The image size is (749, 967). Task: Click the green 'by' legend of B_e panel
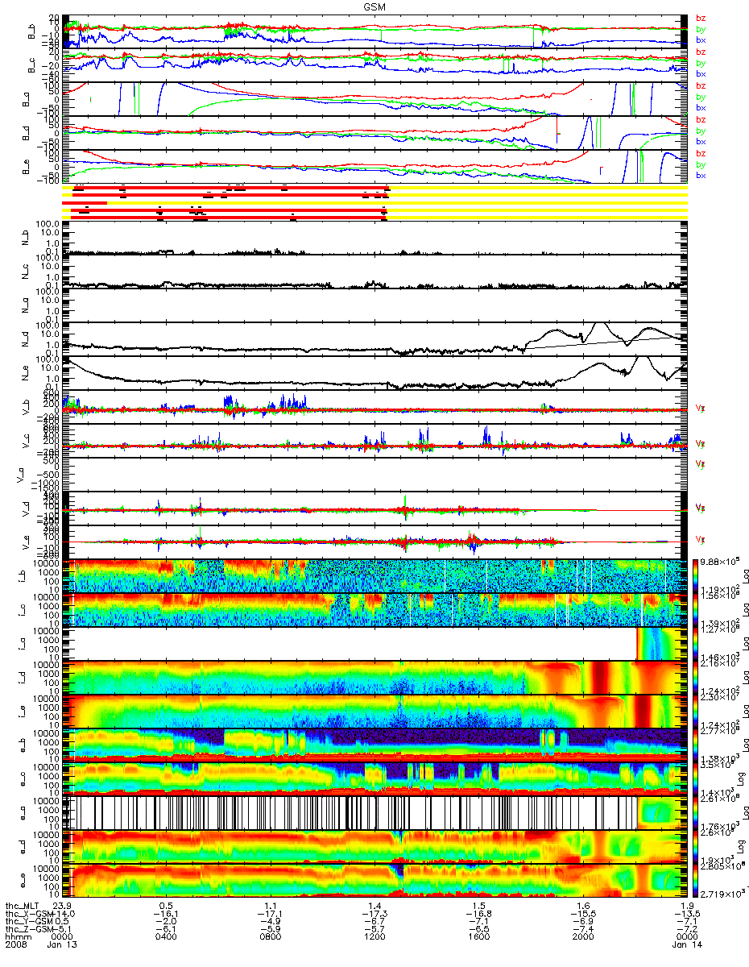click(701, 165)
